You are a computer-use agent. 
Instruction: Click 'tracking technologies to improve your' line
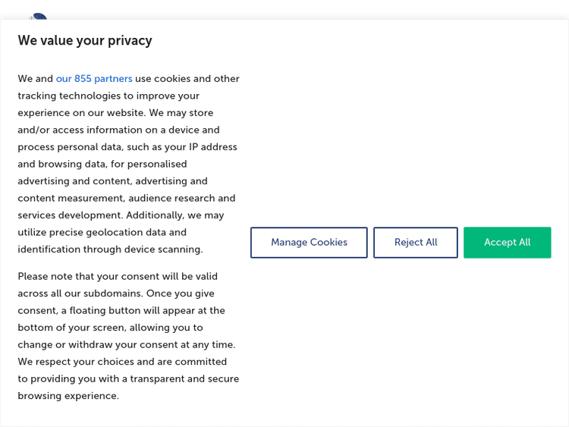point(108,96)
